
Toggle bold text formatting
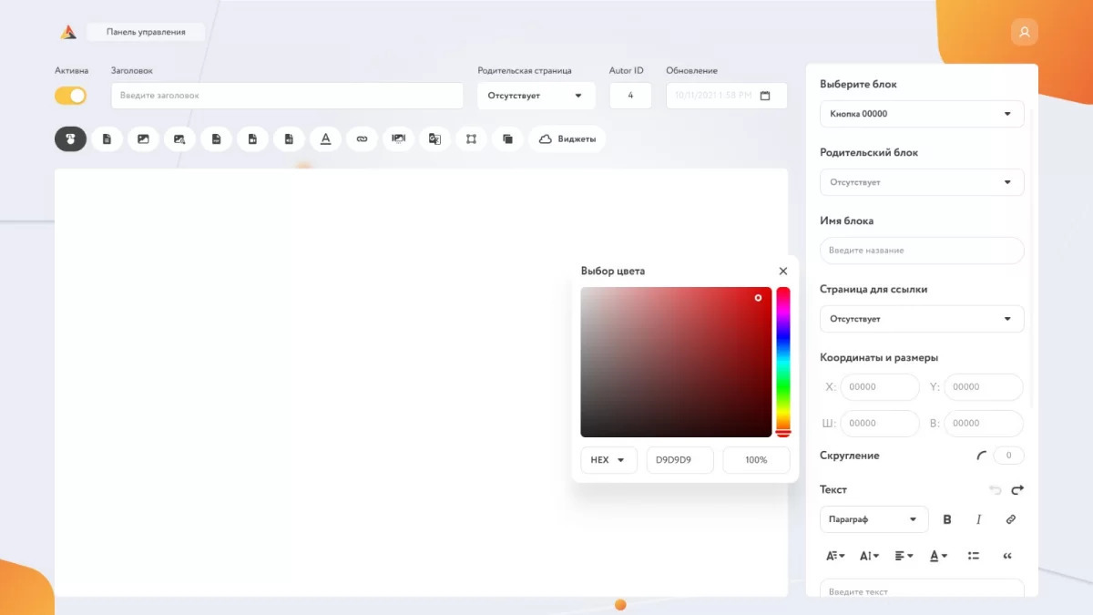947,519
